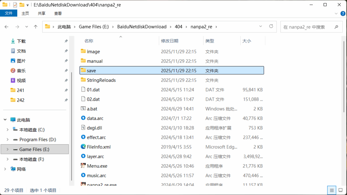Open the 共享 ribbon tab
Image resolution: width=347 pixels, height=195 pixels.
42,14
